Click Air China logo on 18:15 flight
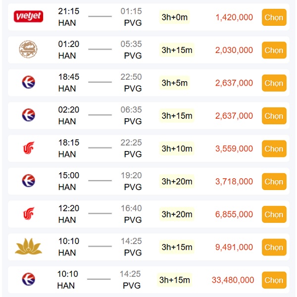The width and height of the screenshot is (297, 297). [x=28, y=148]
